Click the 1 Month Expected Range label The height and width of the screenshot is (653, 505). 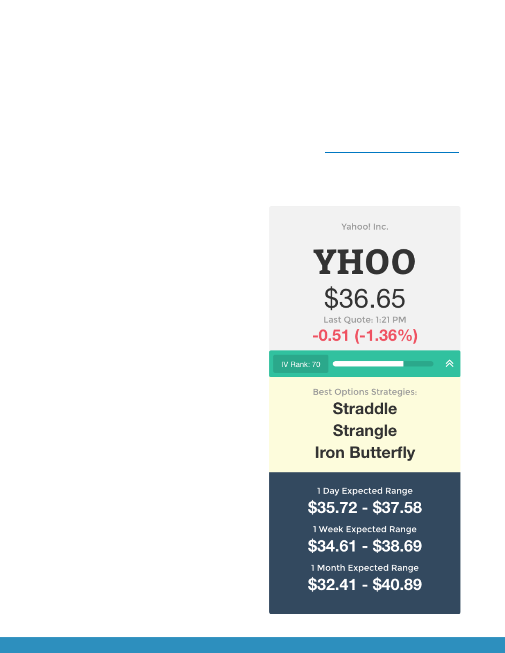click(365, 568)
